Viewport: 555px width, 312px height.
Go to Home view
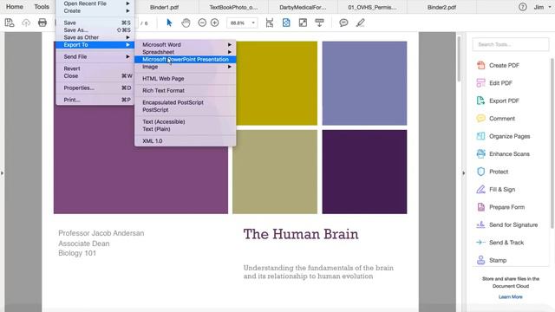[x=15, y=7]
